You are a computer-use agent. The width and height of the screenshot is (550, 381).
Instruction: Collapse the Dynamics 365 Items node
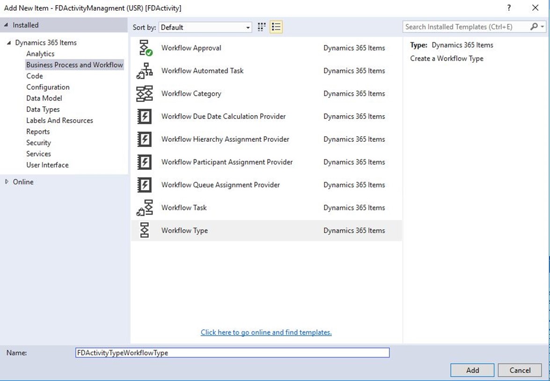[x=9, y=43]
